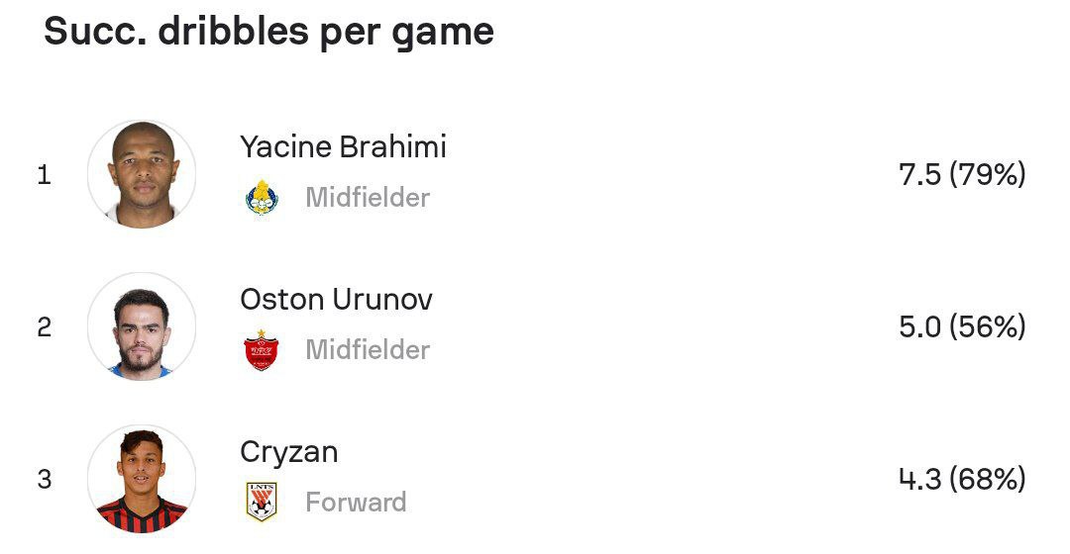The width and height of the screenshot is (1070, 554).
Task: Click rank number 3 in the list
Action: pyautogui.click(x=44, y=480)
